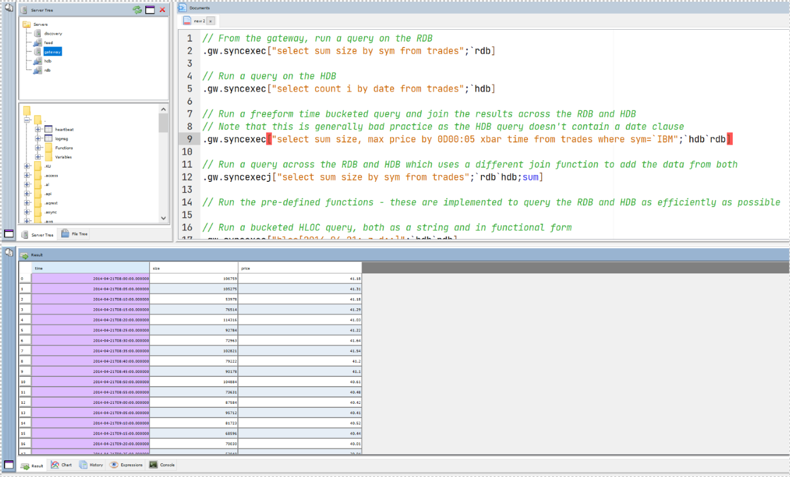
Task: Click line number 12 in editor gutter
Action: pos(188,177)
